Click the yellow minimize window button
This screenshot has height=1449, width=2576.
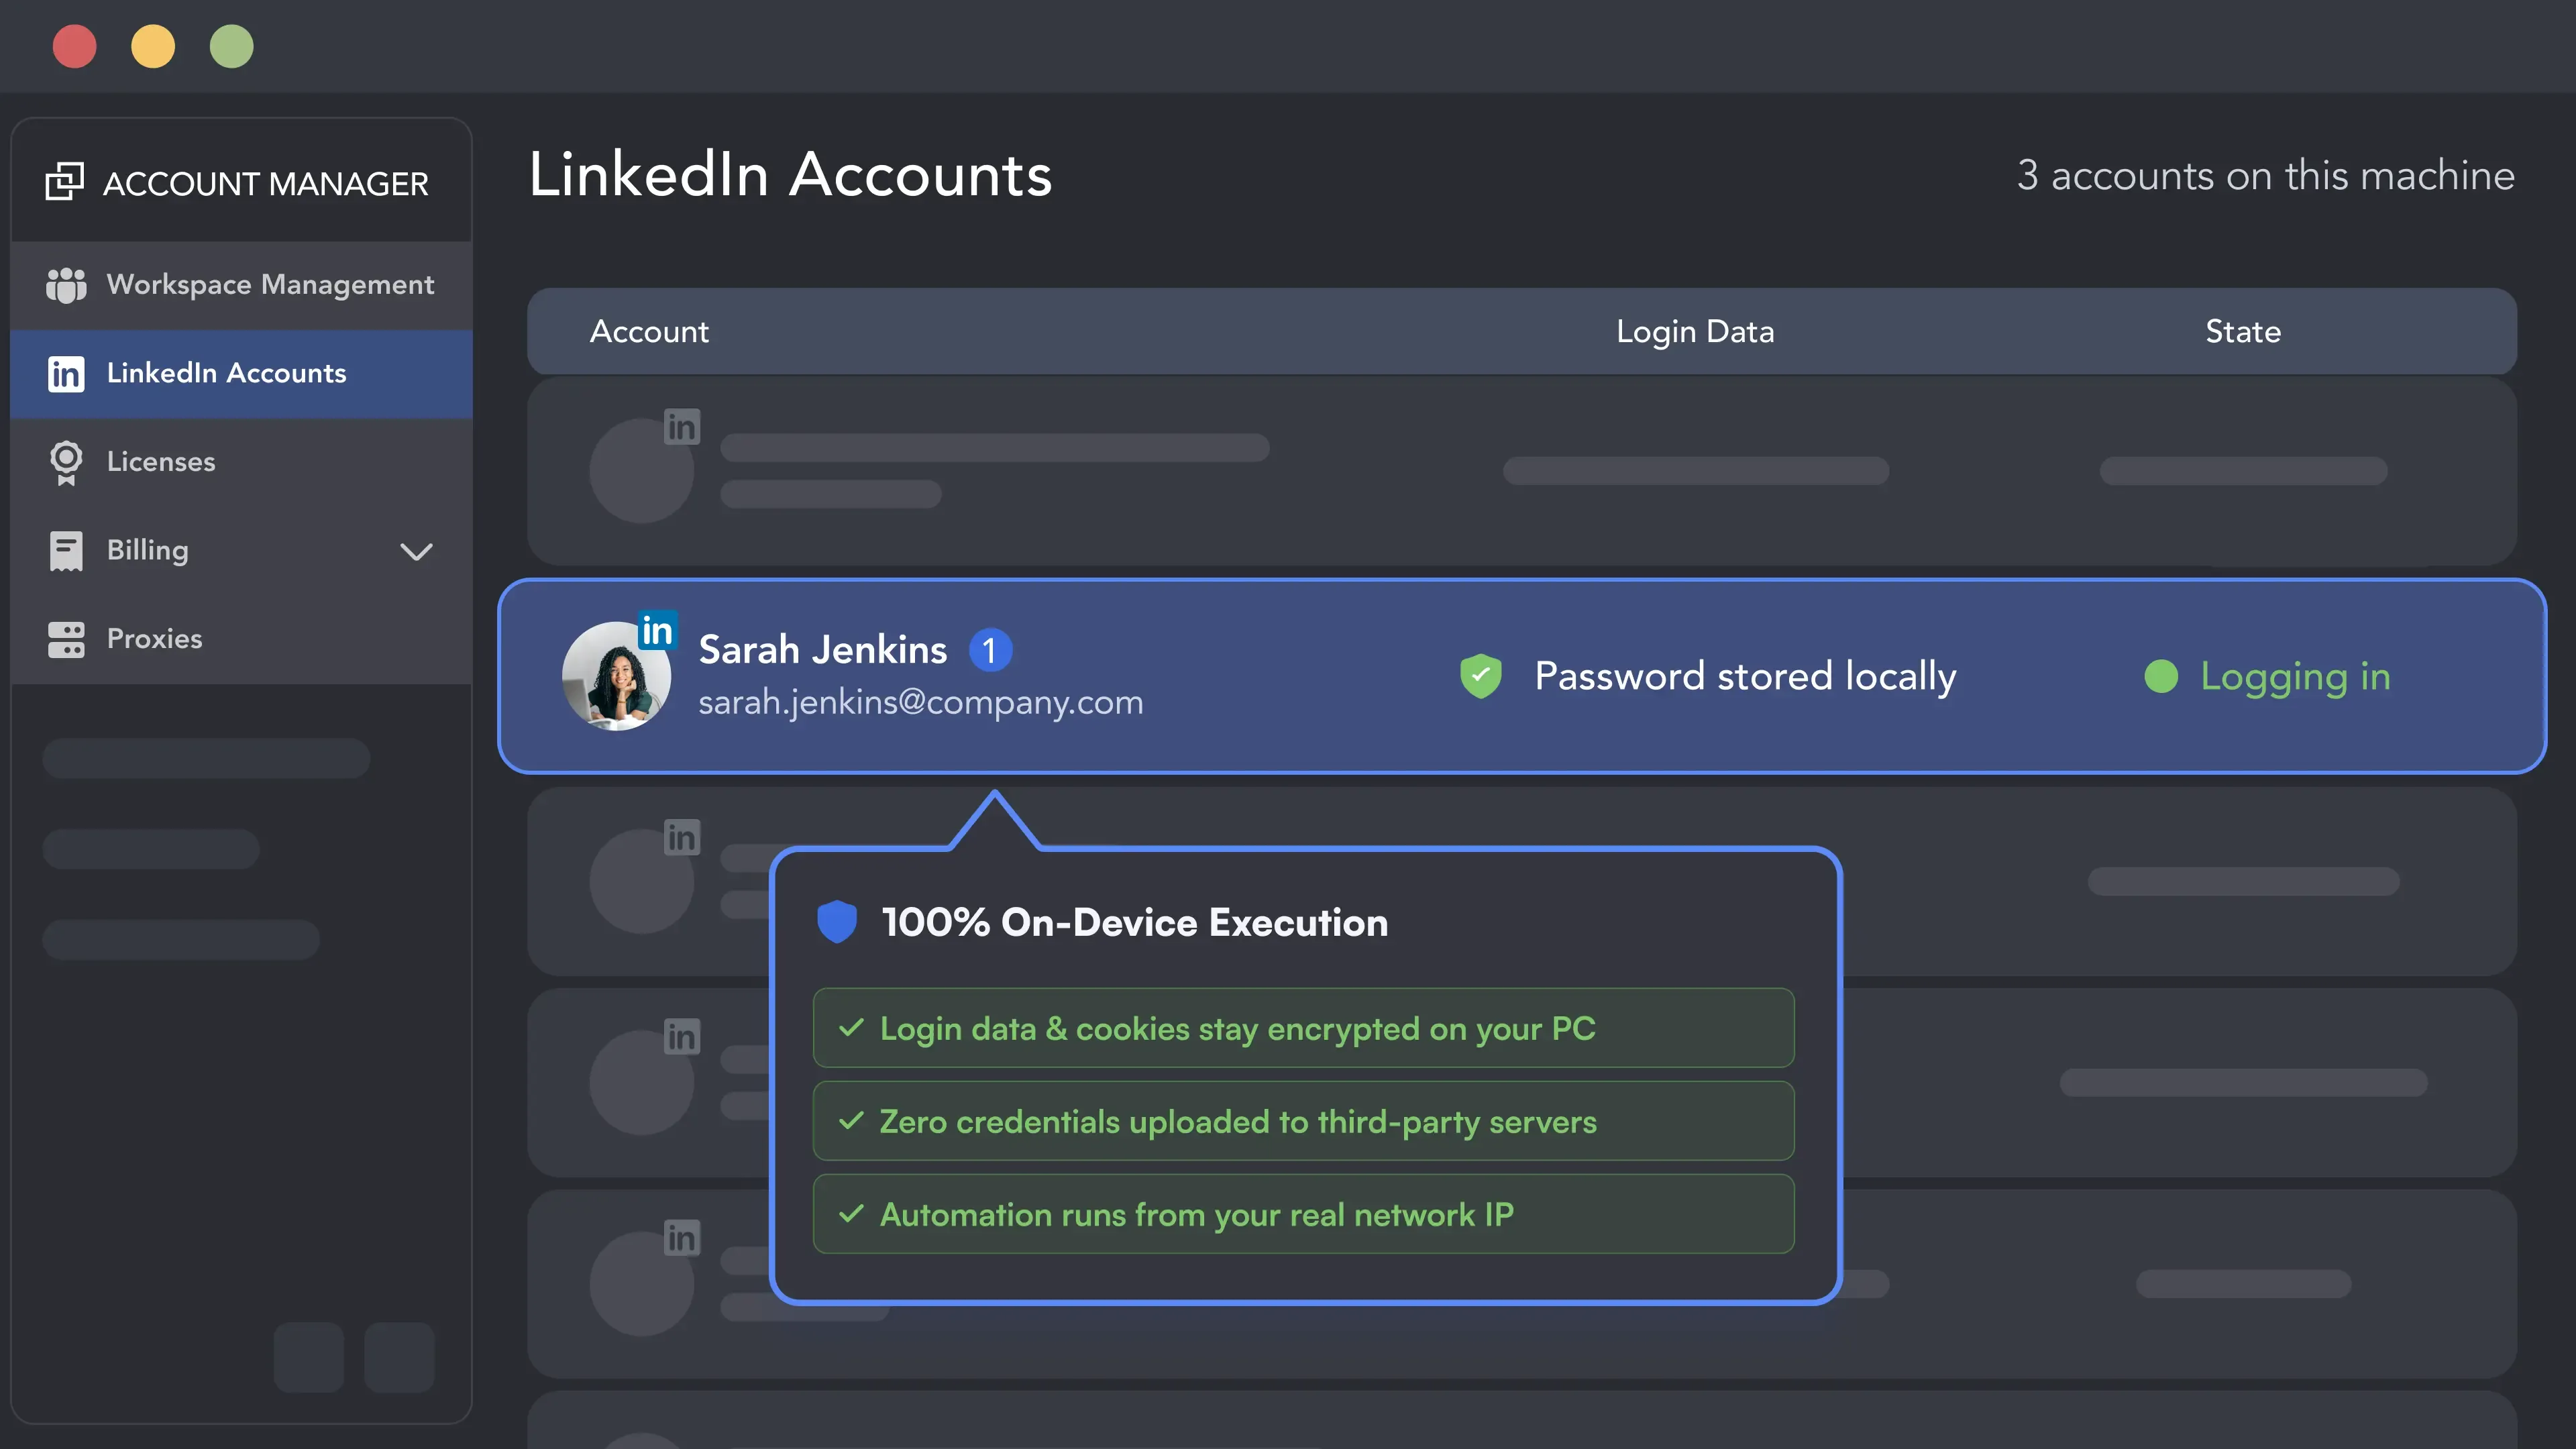pos(153,46)
